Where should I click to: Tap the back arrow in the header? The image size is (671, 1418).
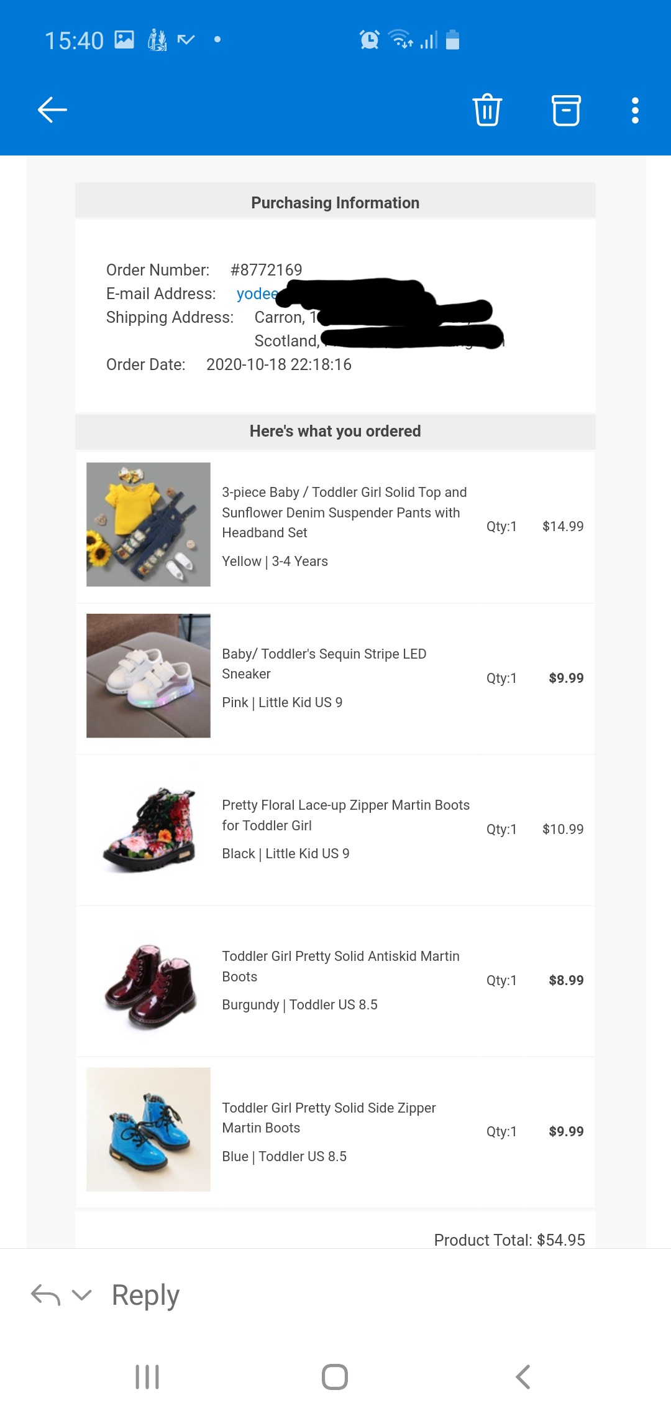(x=53, y=110)
